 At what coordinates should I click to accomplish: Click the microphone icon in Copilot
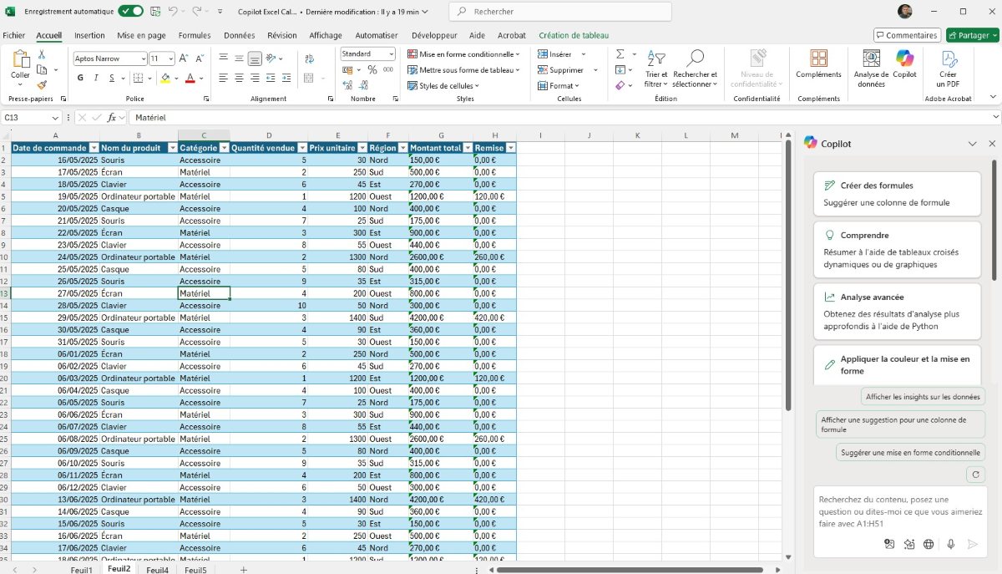[950, 544]
